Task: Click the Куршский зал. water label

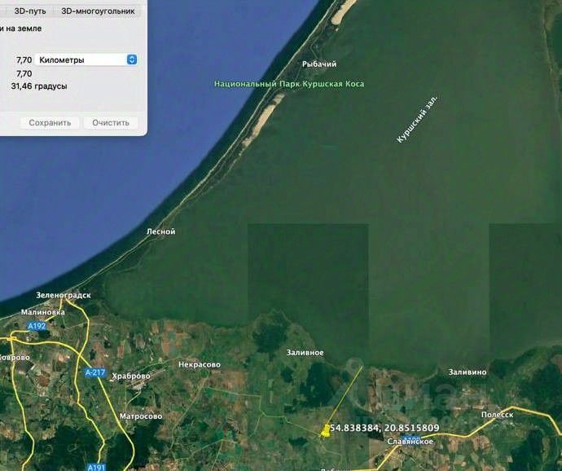Action: [x=417, y=119]
